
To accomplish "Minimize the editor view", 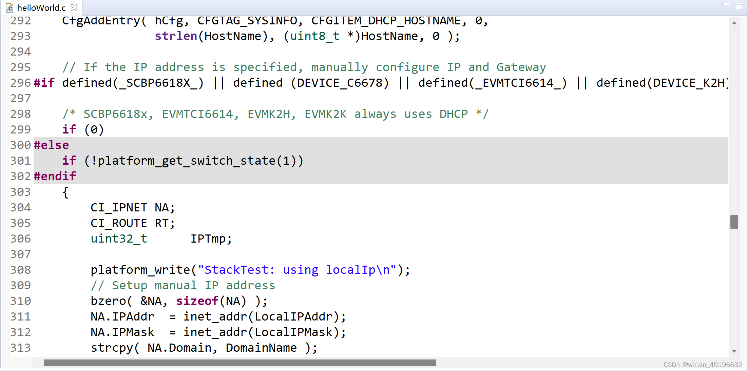I will pyautogui.click(x=726, y=4).
